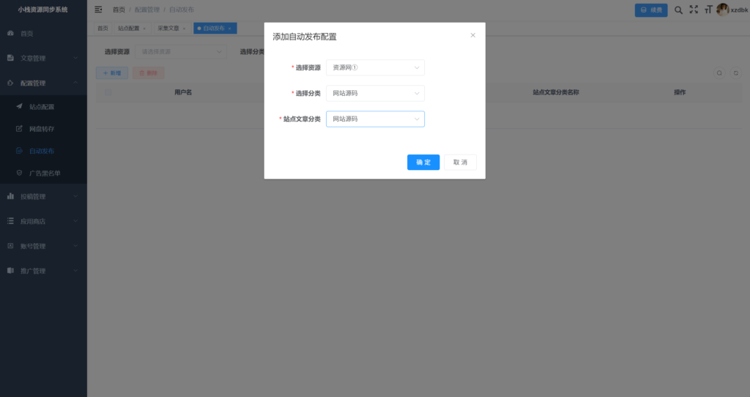Screen dimensions: 750x397
Task: Confirm with the 确定 button
Action: [423, 162]
